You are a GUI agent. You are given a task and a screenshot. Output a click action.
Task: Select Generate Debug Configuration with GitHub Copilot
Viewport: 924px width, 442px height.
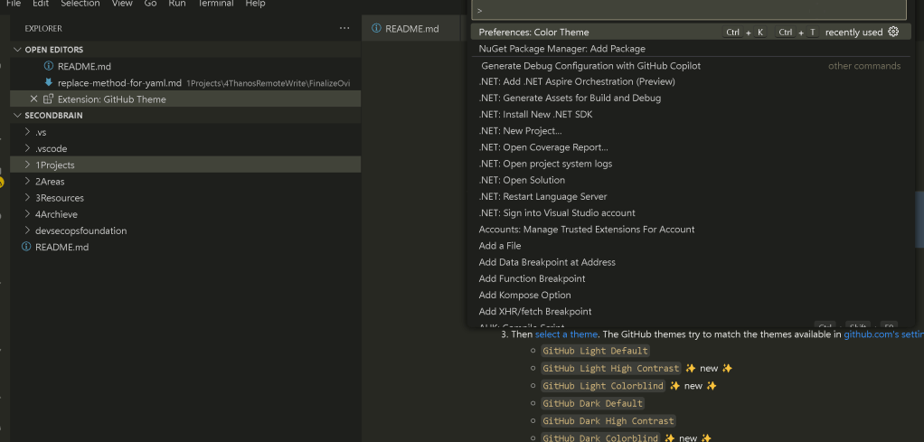click(691, 66)
